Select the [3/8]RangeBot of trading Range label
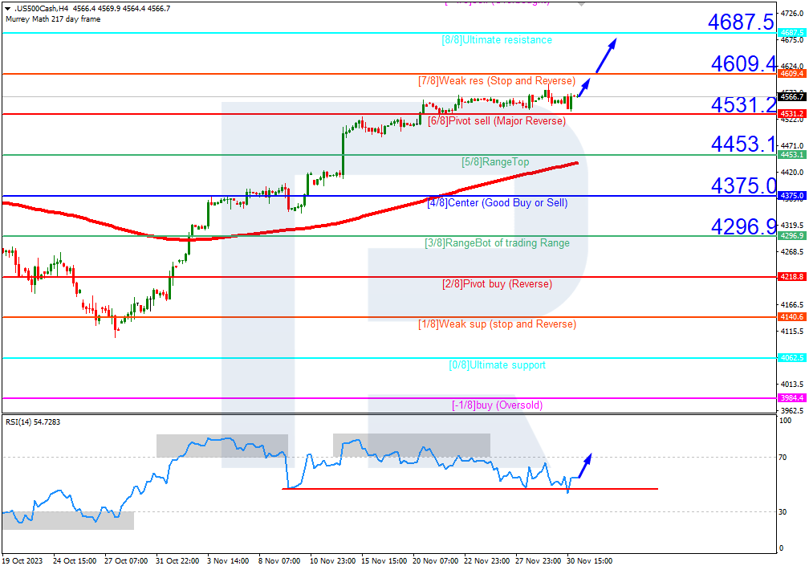809x570 pixels. [498, 243]
